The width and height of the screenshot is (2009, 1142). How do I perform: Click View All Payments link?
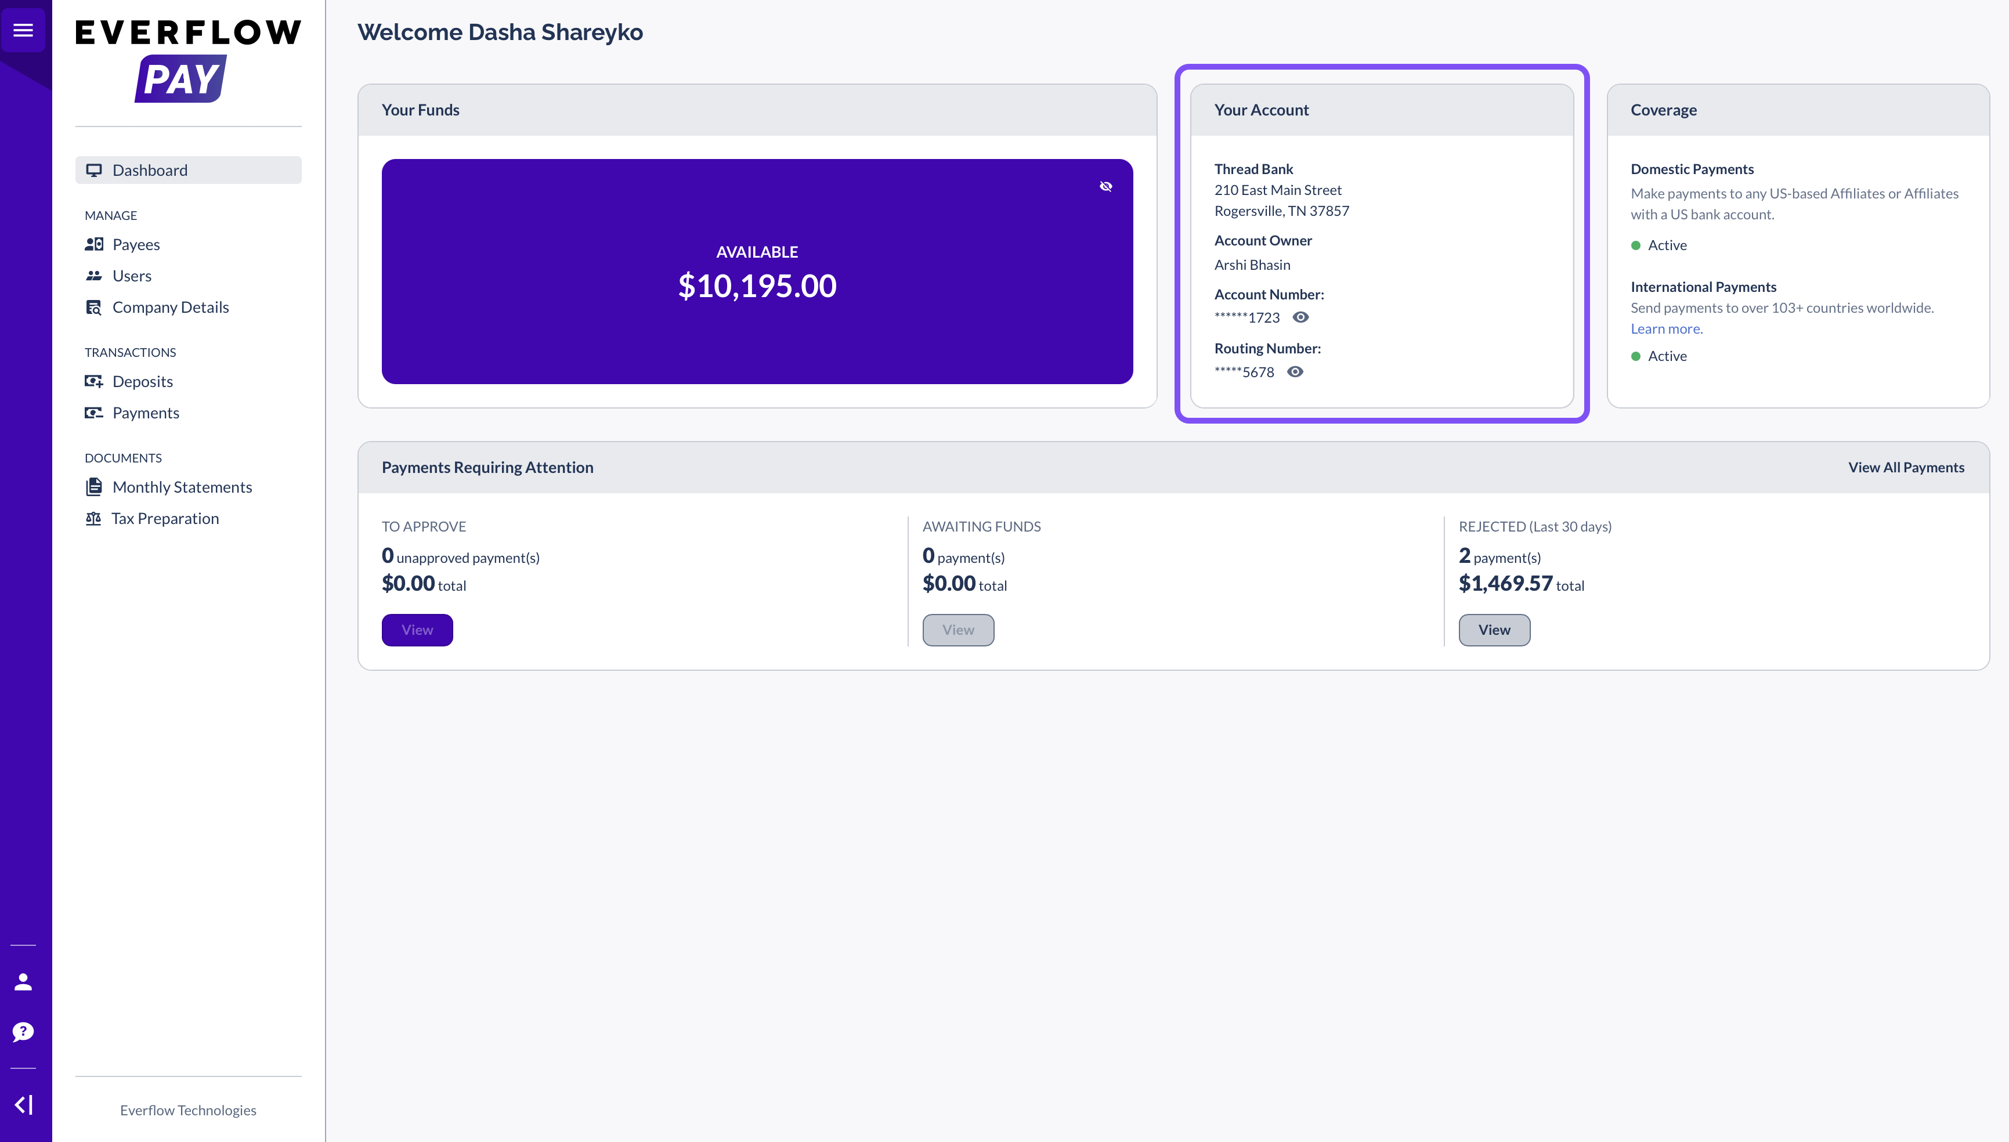click(x=1906, y=468)
